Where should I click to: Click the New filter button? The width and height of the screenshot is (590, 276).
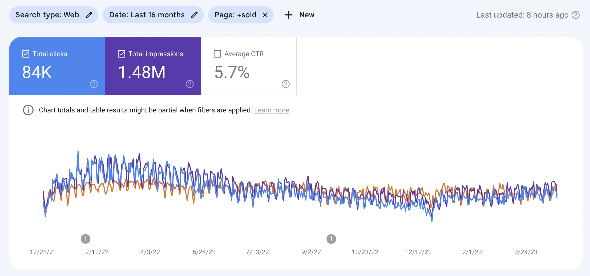(300, 15)
